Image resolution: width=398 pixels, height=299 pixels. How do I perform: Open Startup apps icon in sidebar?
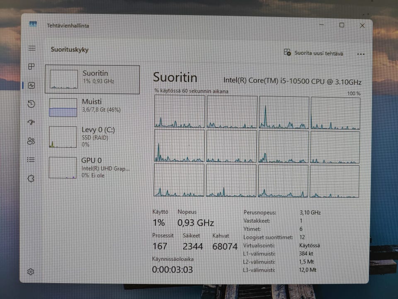(x=31, y=122)
